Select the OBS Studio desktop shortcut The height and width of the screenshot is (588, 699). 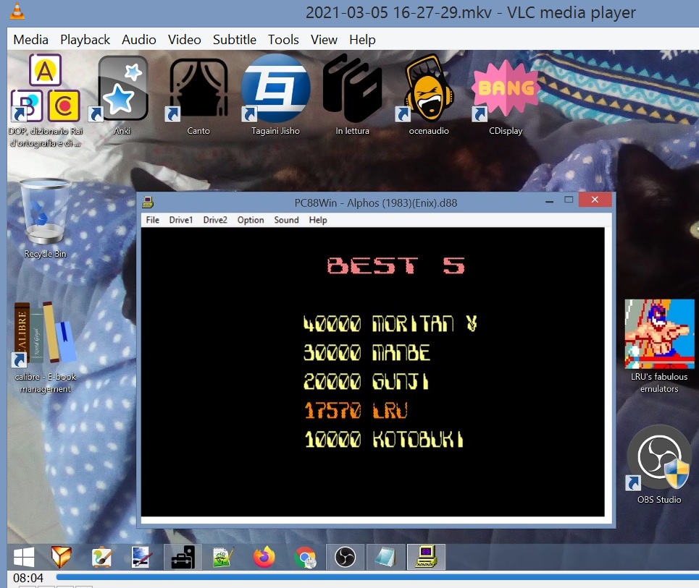658,460
